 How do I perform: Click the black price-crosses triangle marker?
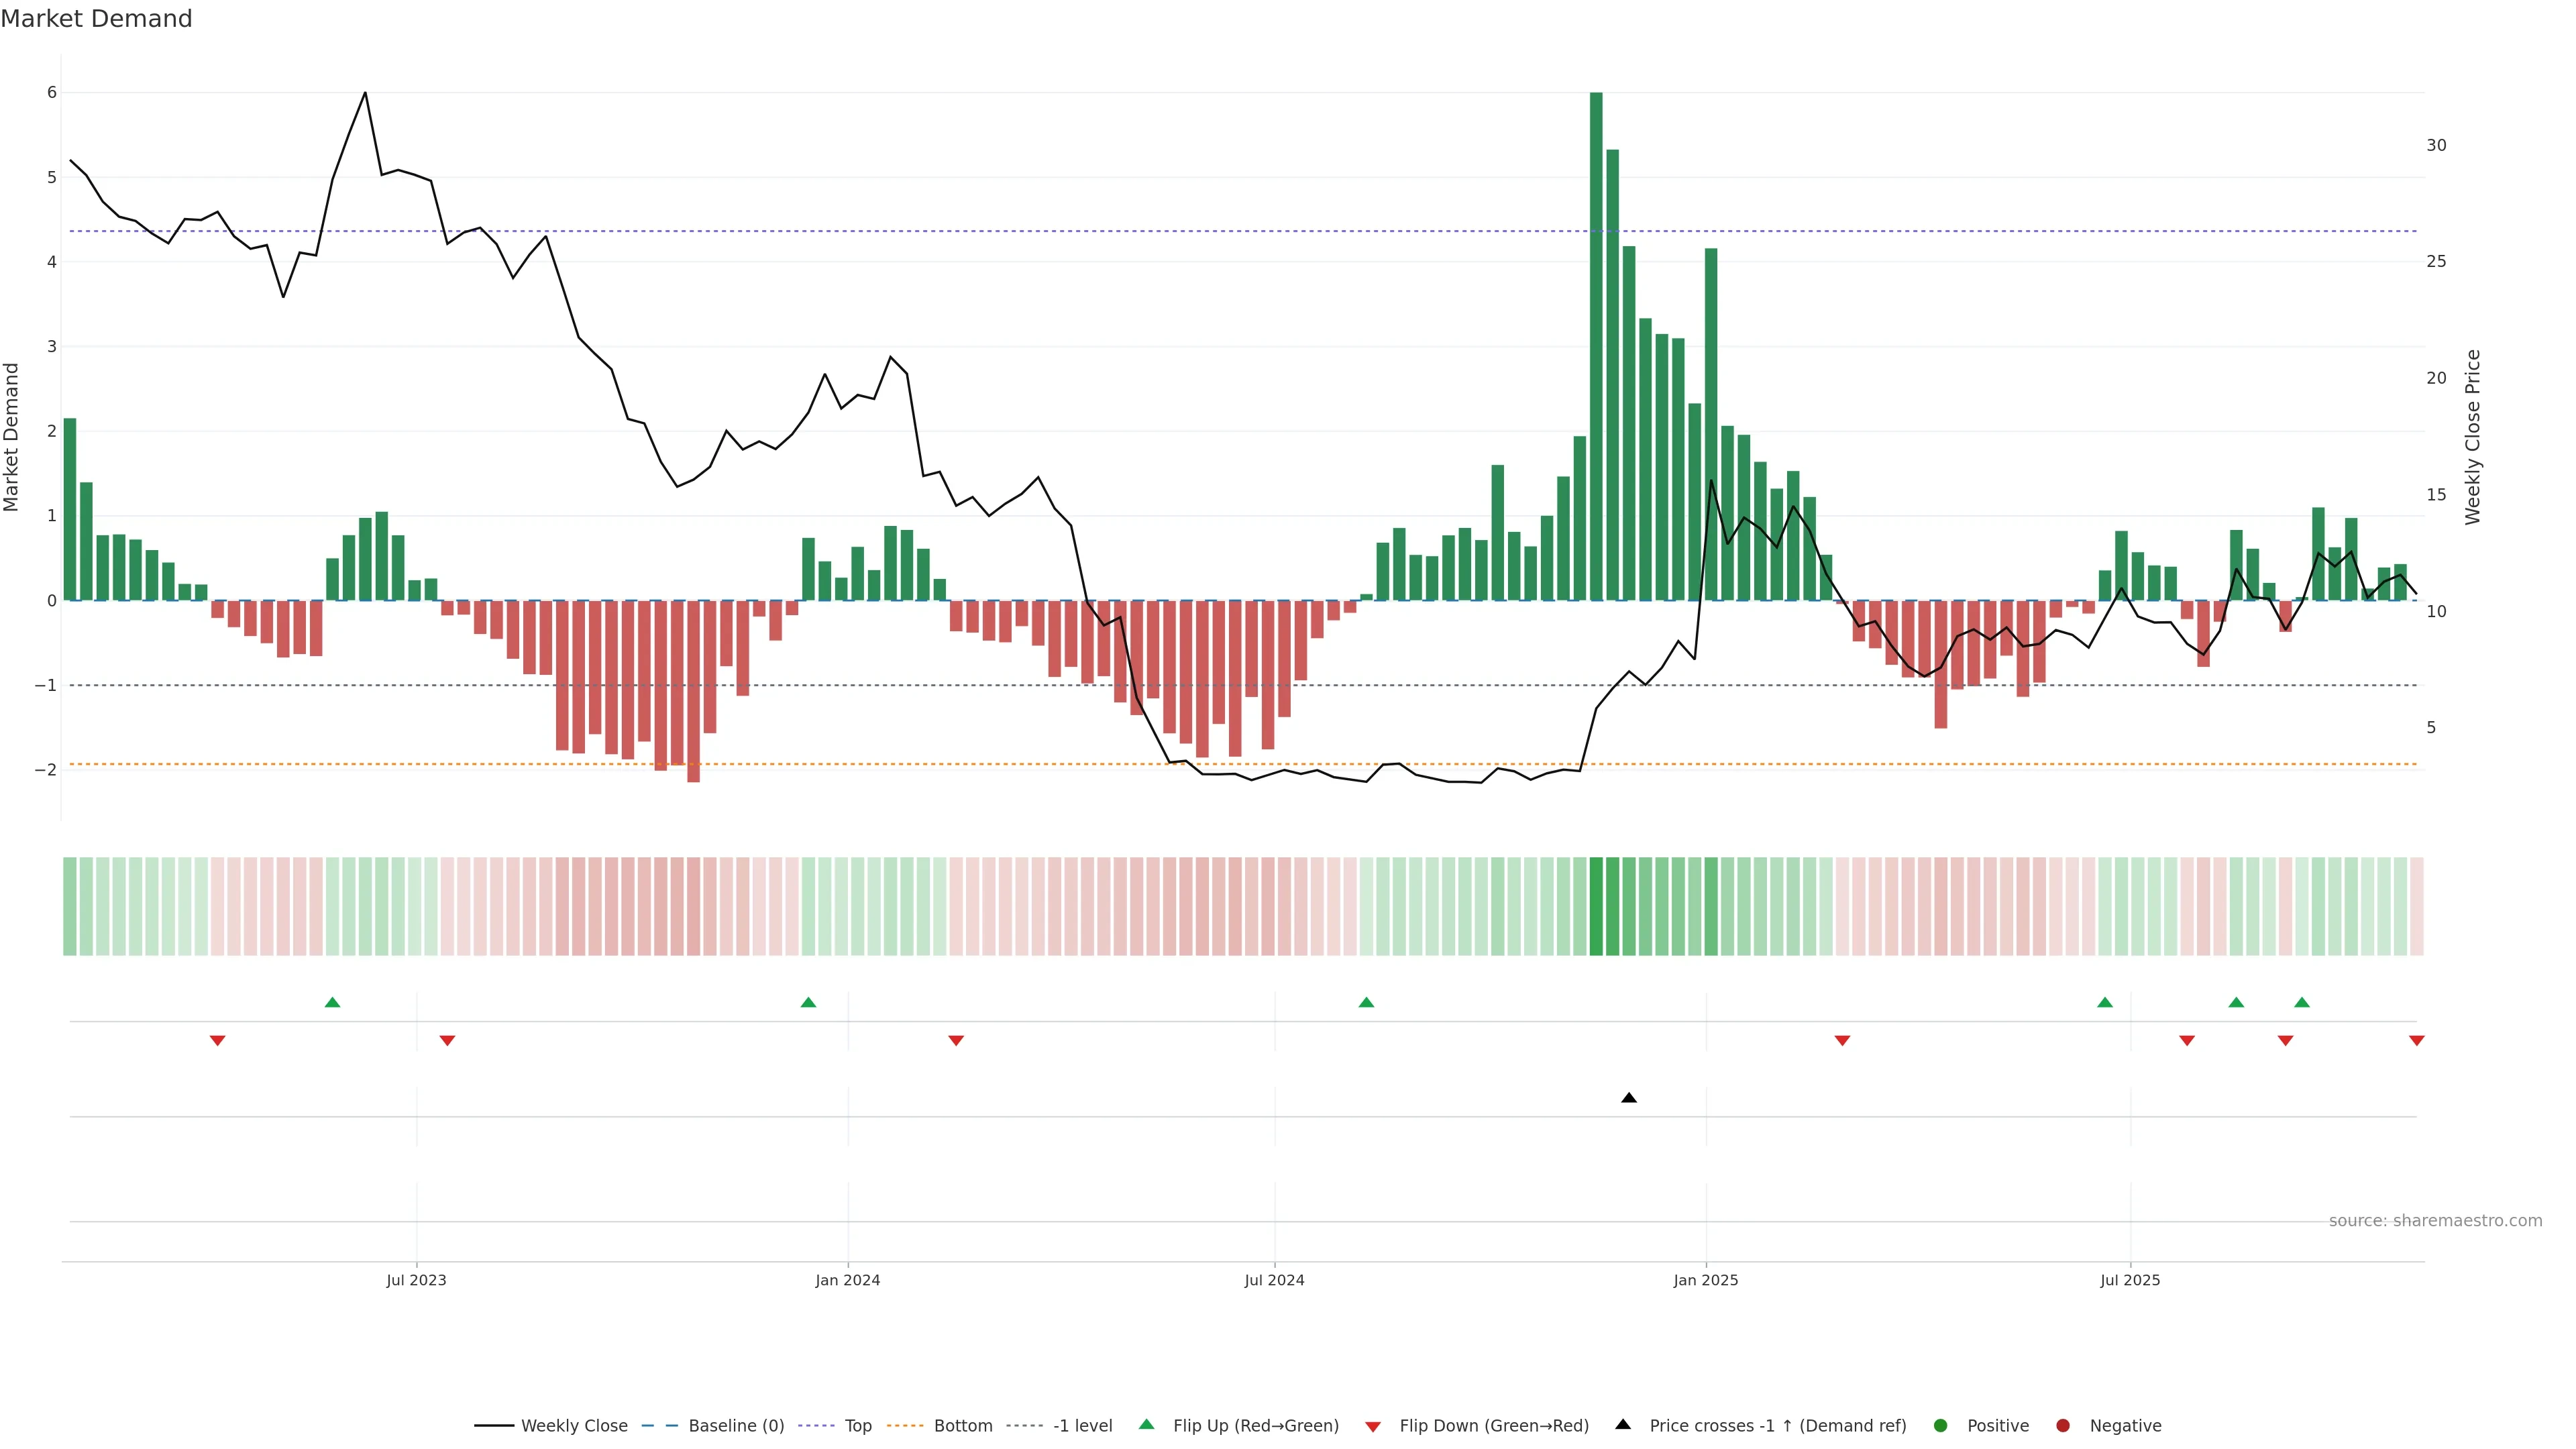click(x=1628, y=1098)
